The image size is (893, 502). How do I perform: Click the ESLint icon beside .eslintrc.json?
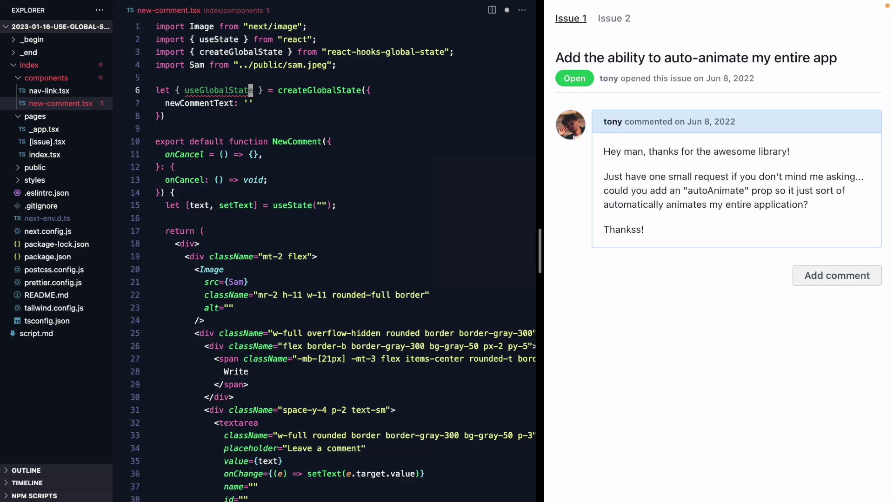pos(17,193)
